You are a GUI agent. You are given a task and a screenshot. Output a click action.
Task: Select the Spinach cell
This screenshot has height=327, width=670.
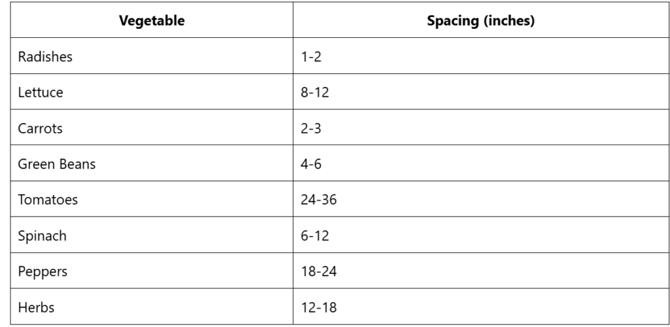pyautogui.click(x=43, y=235)
